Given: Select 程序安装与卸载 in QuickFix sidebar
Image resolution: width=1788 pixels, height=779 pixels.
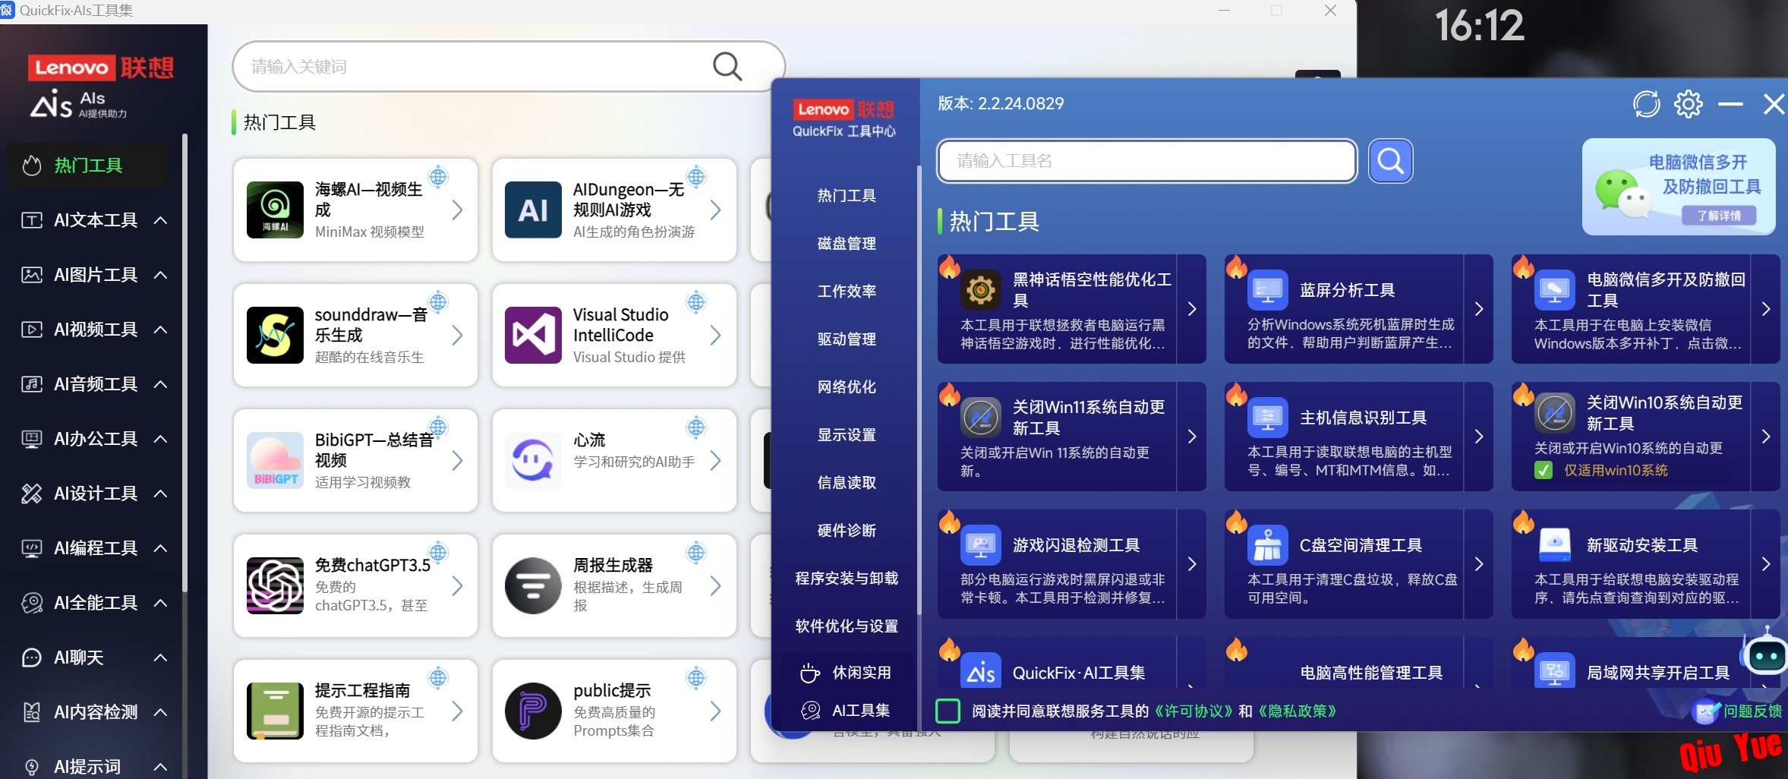Looking at the screenshot, I should (x=847, y=578).
